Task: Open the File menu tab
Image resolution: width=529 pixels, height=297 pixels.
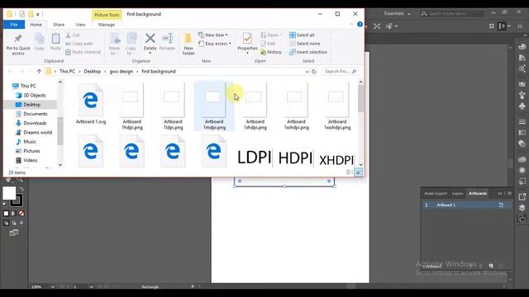Action: point(14,25)
